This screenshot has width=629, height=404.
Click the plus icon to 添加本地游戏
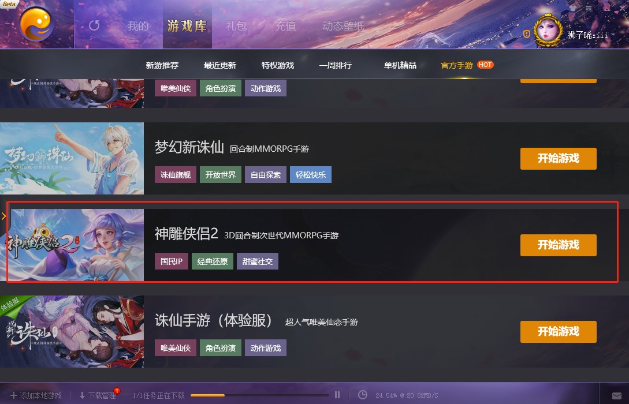point(14,395)
